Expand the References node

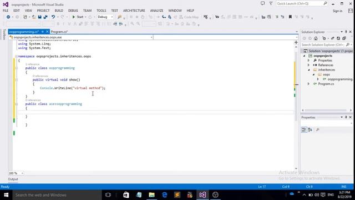click(x=308, y=65)
